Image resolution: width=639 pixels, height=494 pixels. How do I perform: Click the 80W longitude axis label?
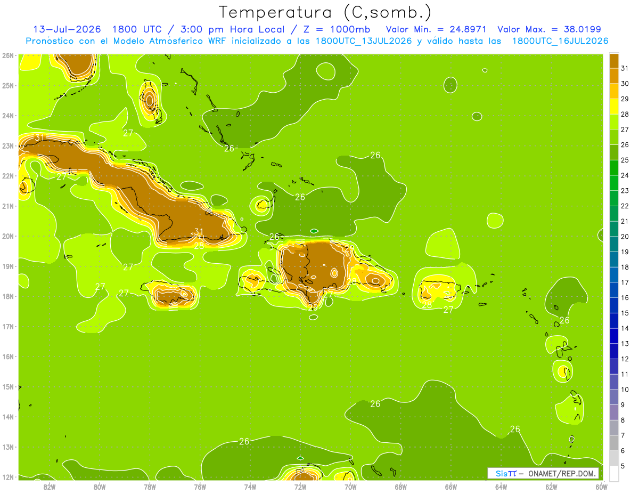(100, 487)
